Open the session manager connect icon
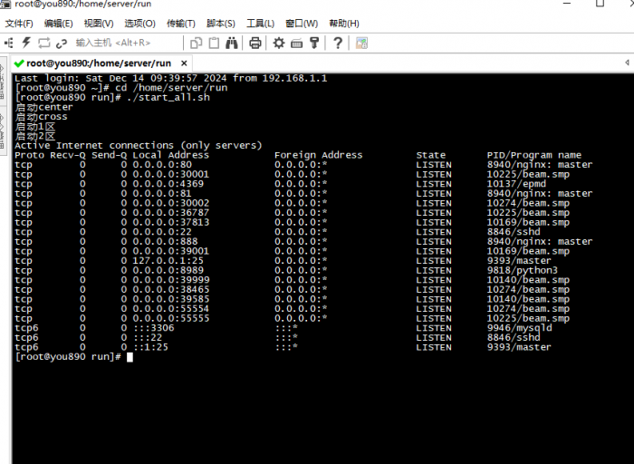 tap(9, 43)
